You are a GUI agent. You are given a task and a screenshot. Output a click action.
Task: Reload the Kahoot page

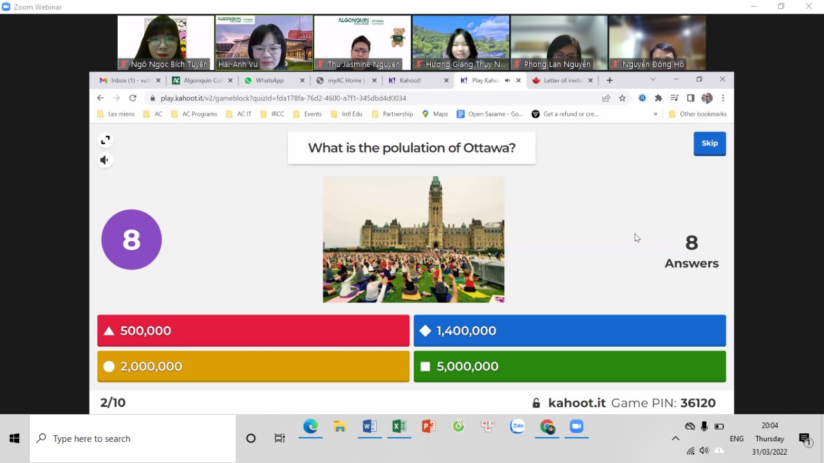click(x=133, y=98)
